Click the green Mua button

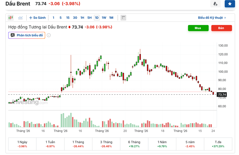click(198, 28)
